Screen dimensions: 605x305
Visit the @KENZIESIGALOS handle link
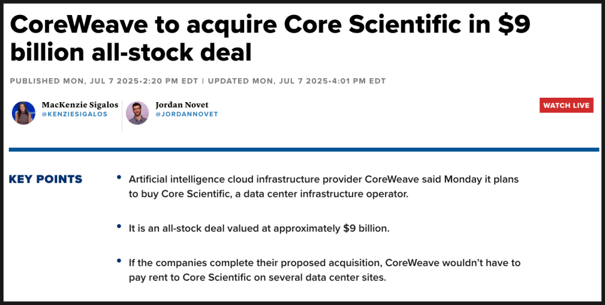75,114
